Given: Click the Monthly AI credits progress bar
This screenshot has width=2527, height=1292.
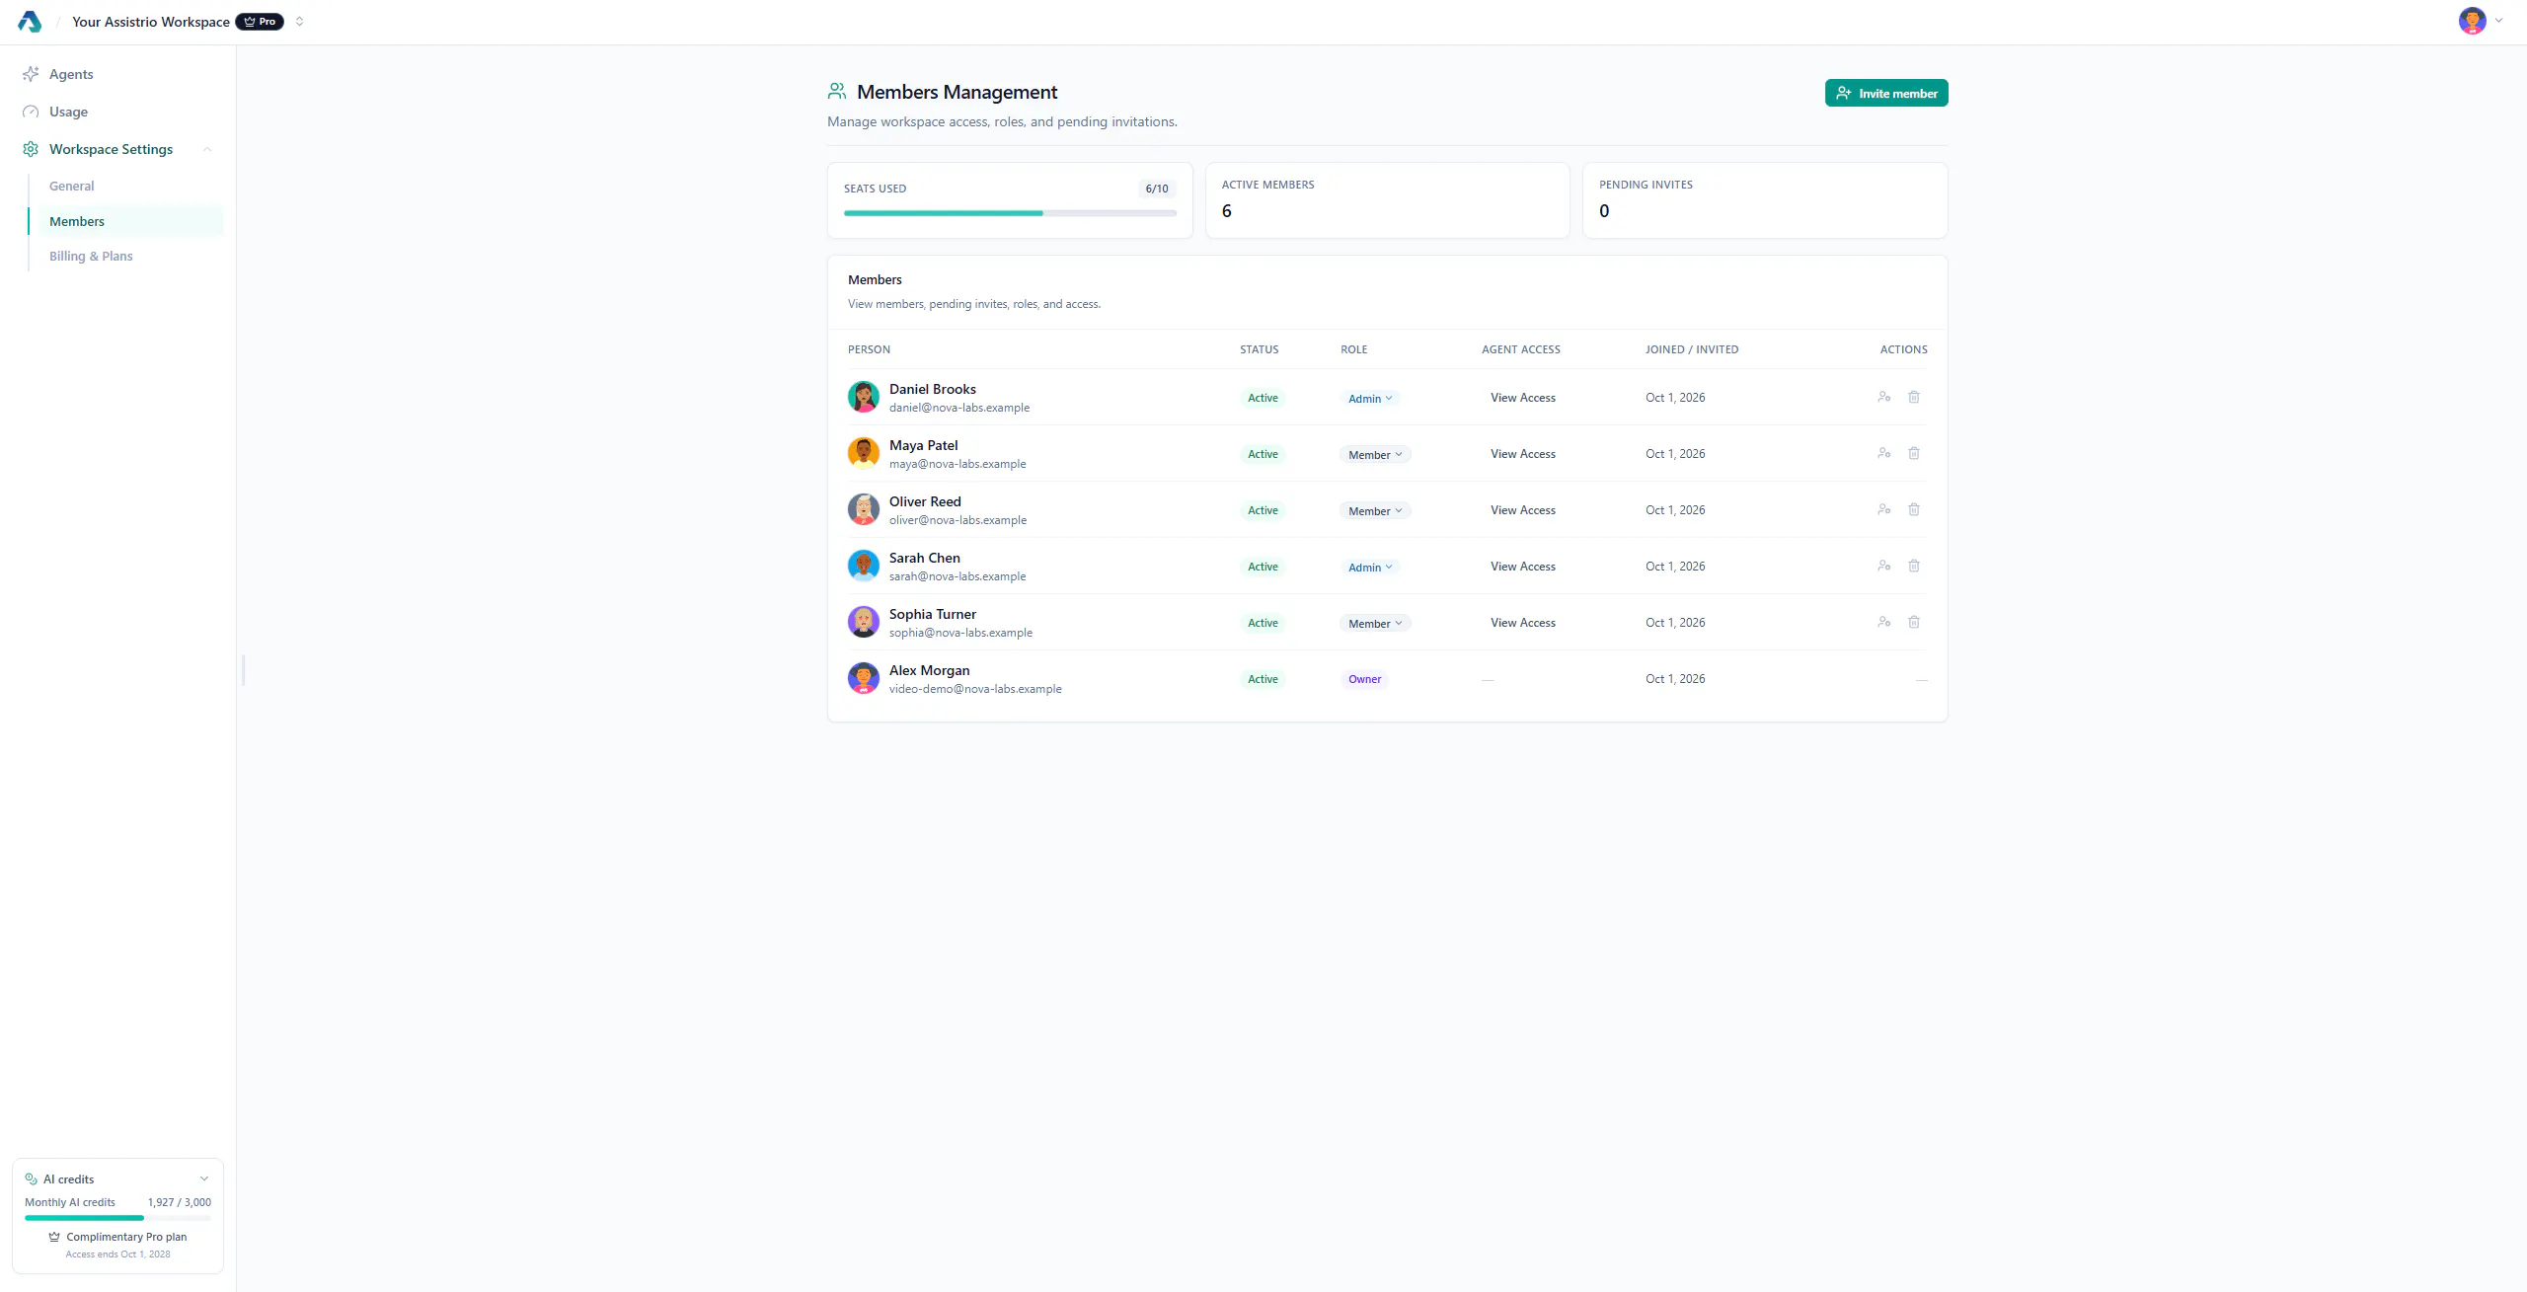Looking at the screenshot, I should [x=117, y=1218].
